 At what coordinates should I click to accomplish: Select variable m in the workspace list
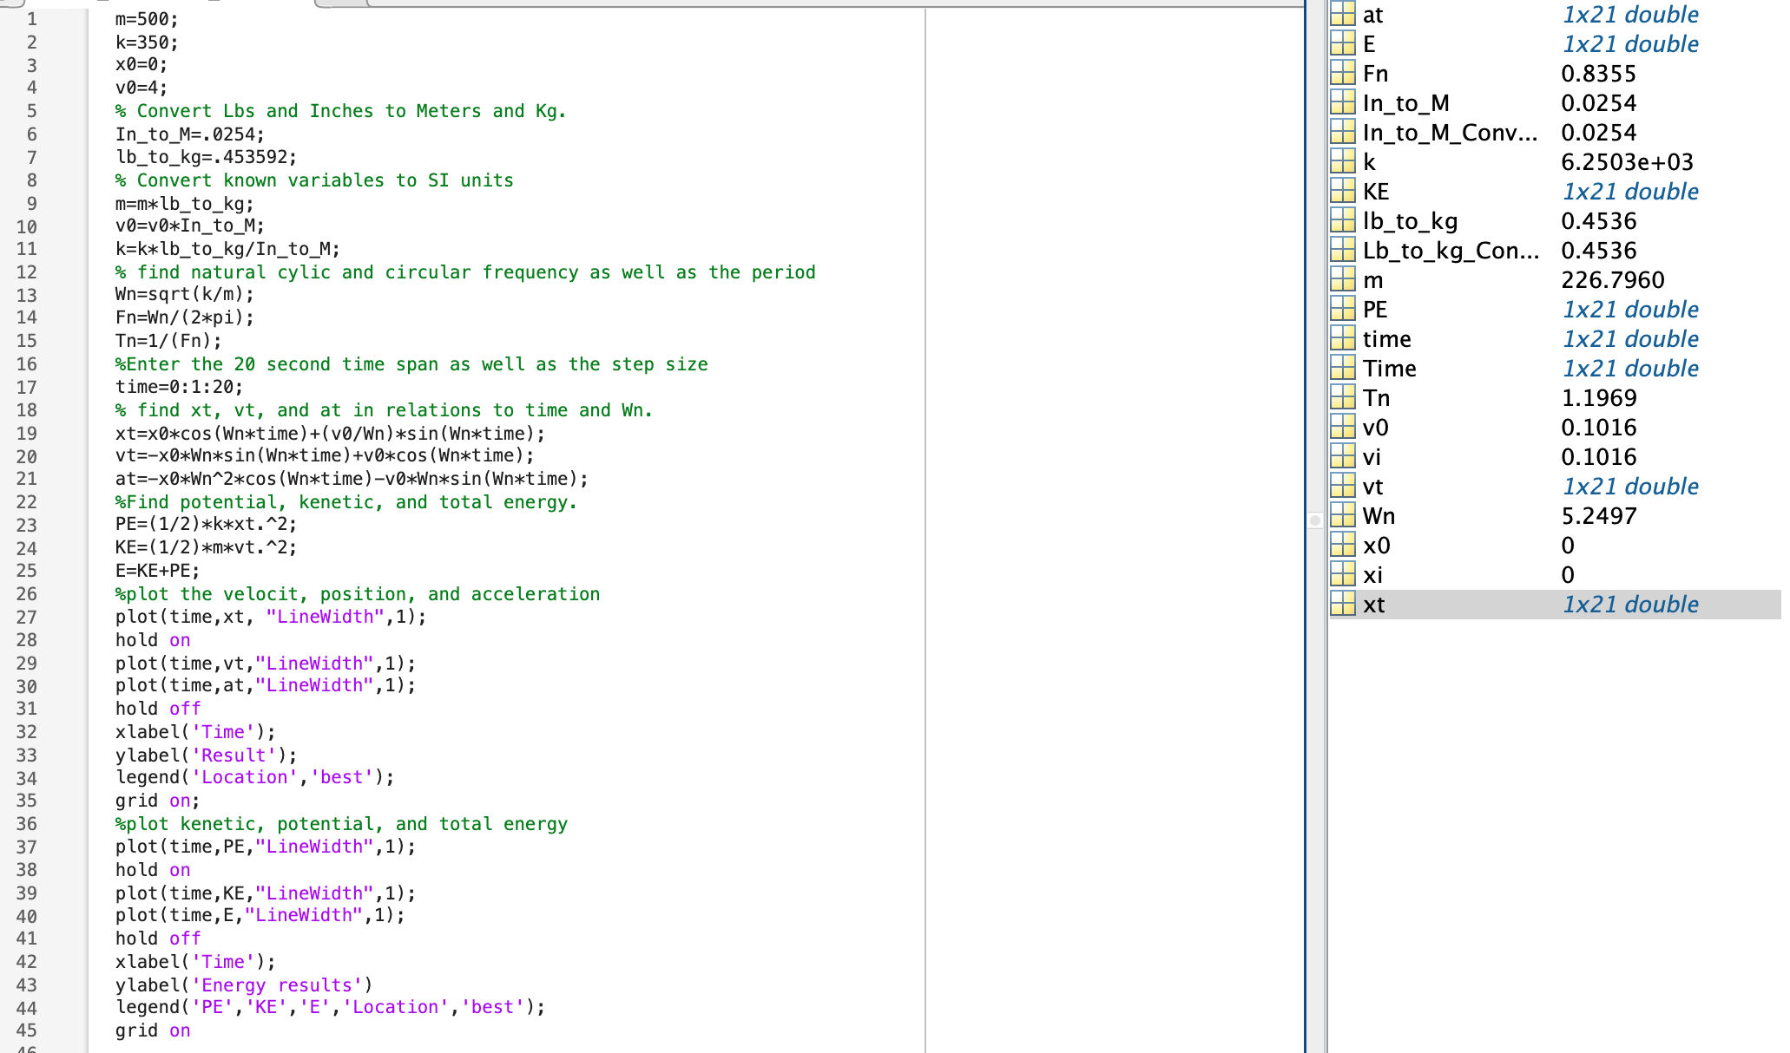tap(1372, 280)
